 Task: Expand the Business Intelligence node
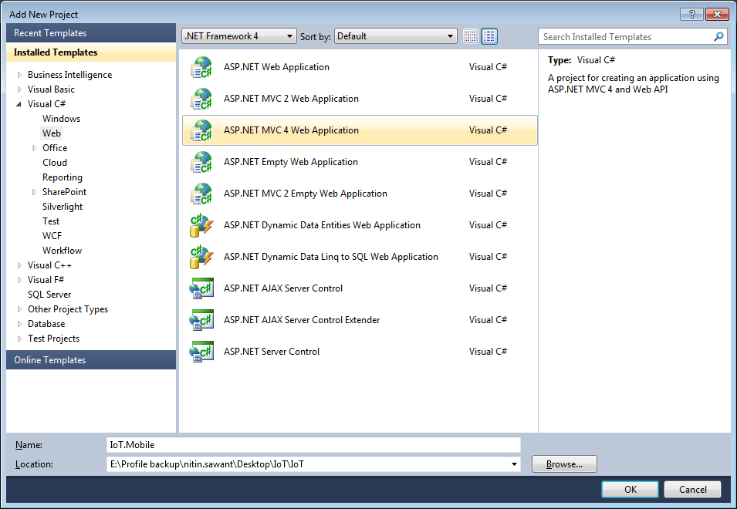pos(19,75)
